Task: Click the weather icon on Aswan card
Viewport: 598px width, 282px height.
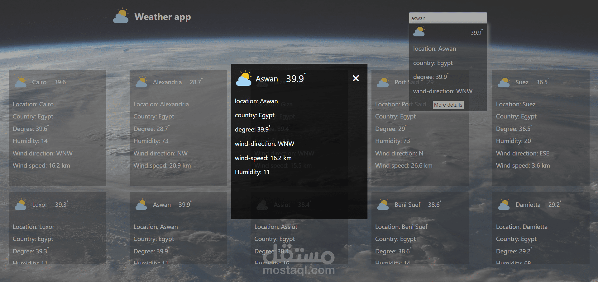Action: click(x=141, y=204)
